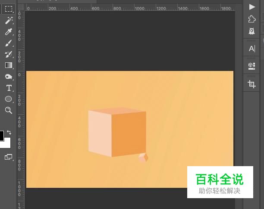Select the Ellipse shape tool

click(9, 99)
